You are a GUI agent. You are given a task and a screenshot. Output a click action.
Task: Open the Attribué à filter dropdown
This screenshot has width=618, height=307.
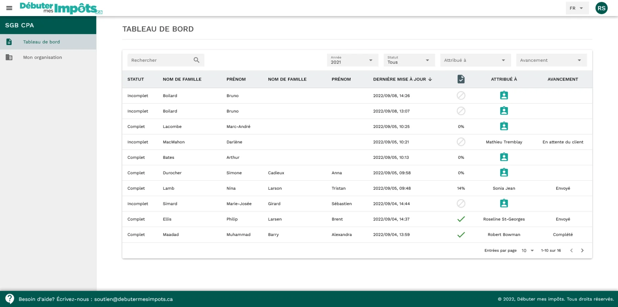point(476,60)
